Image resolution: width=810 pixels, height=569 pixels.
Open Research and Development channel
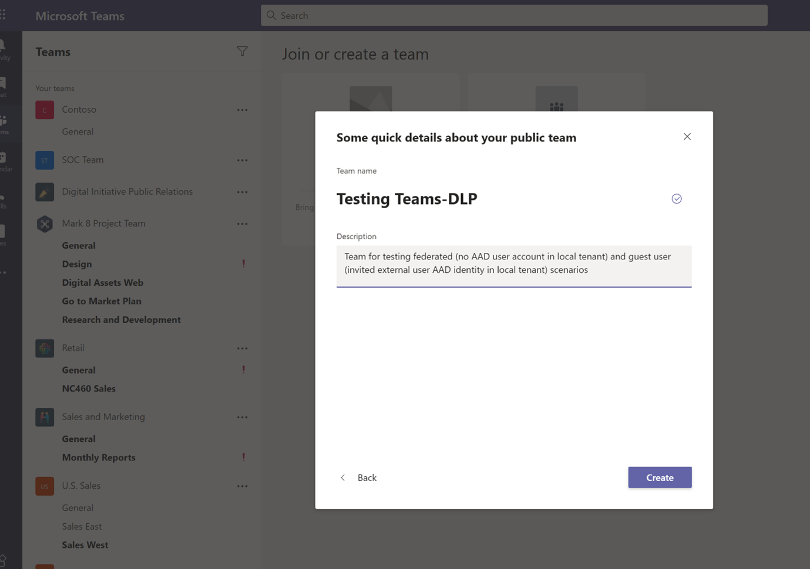tap(122, 320)
